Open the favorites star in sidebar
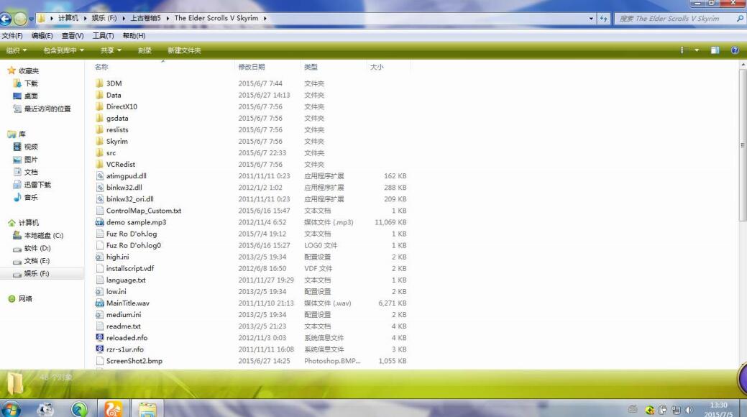 pos(12,70)
